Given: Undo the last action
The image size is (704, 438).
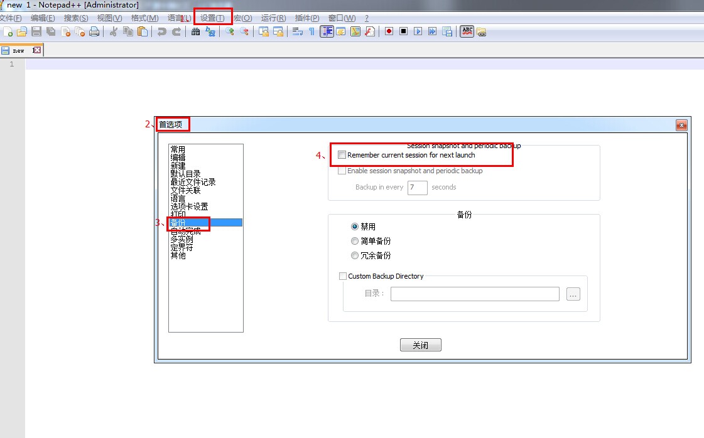Looking at the screenshot, I should [x=161, y=31].
